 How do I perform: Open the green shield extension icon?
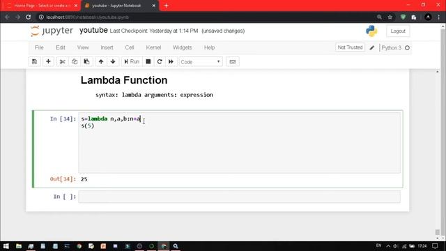click(403, 17)
